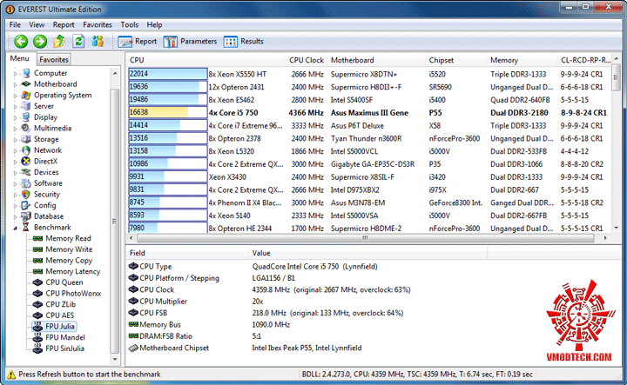Open the benchmark Results
Viewport: 627px width, 385px height.
244,42
